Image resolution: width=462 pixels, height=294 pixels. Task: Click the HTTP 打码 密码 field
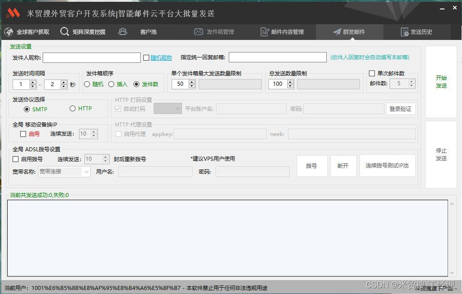[x=344, y=109]
